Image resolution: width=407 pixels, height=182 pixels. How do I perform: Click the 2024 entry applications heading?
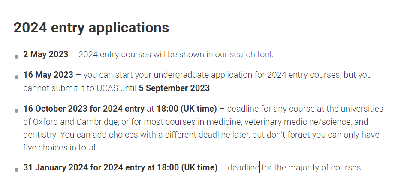pyautogui.click(x=91, y=28)
